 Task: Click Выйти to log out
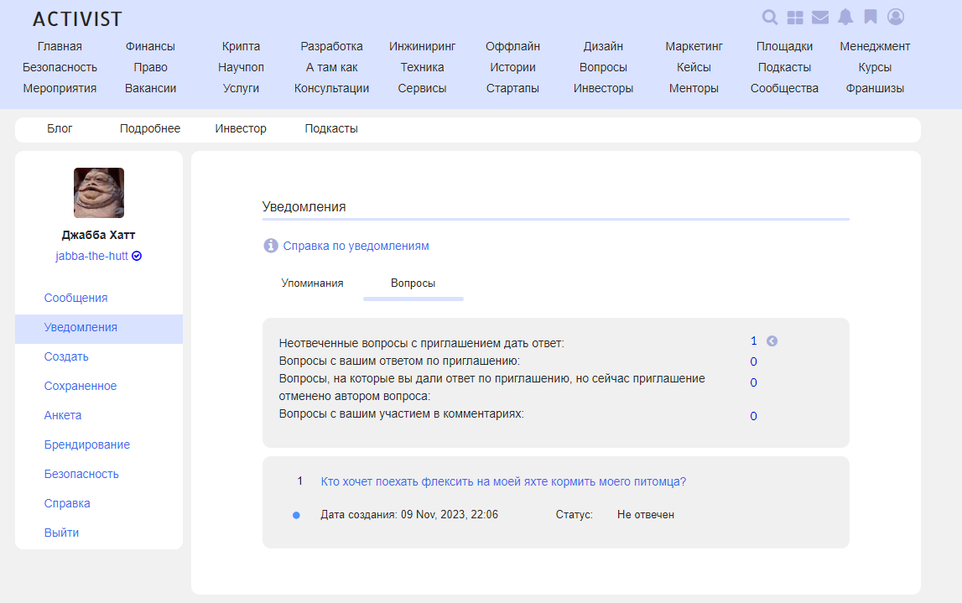click(61, 533)
